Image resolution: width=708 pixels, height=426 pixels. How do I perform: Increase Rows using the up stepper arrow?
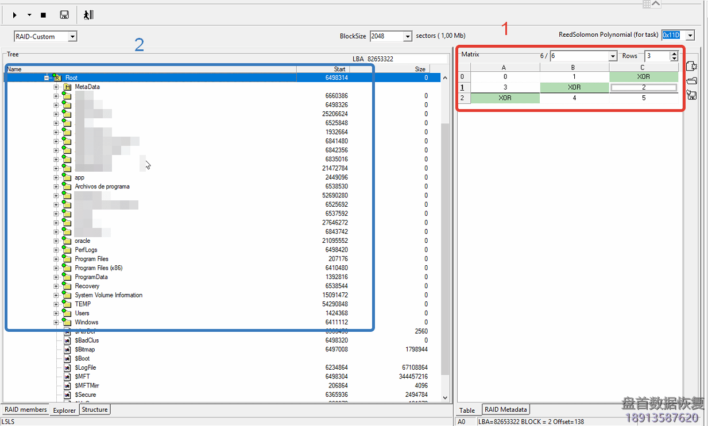pos(674,53)
